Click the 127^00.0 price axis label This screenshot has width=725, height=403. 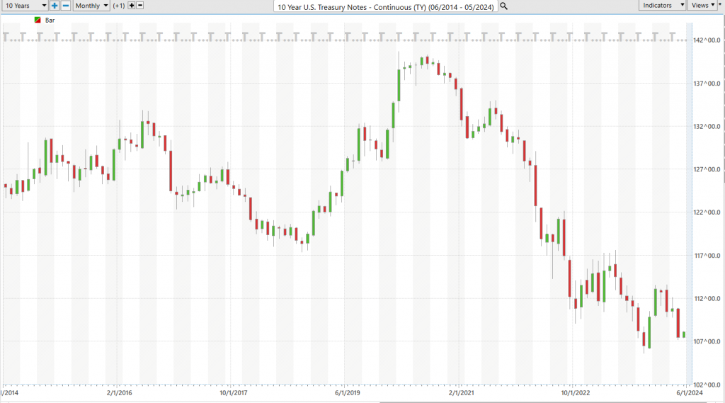coord(707,169)
